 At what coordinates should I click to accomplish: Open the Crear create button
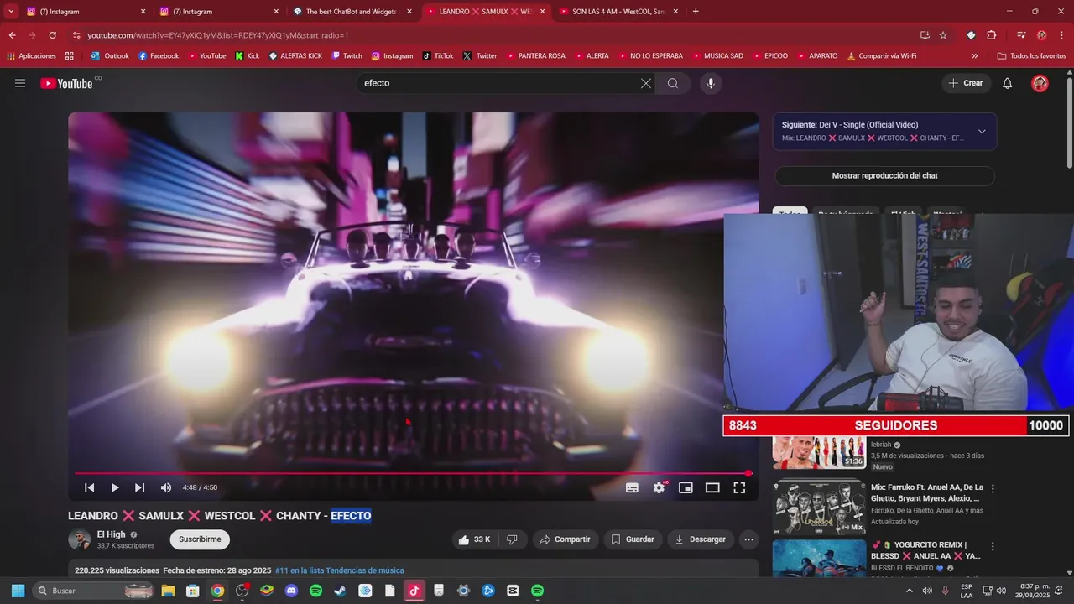pos(966,83)
